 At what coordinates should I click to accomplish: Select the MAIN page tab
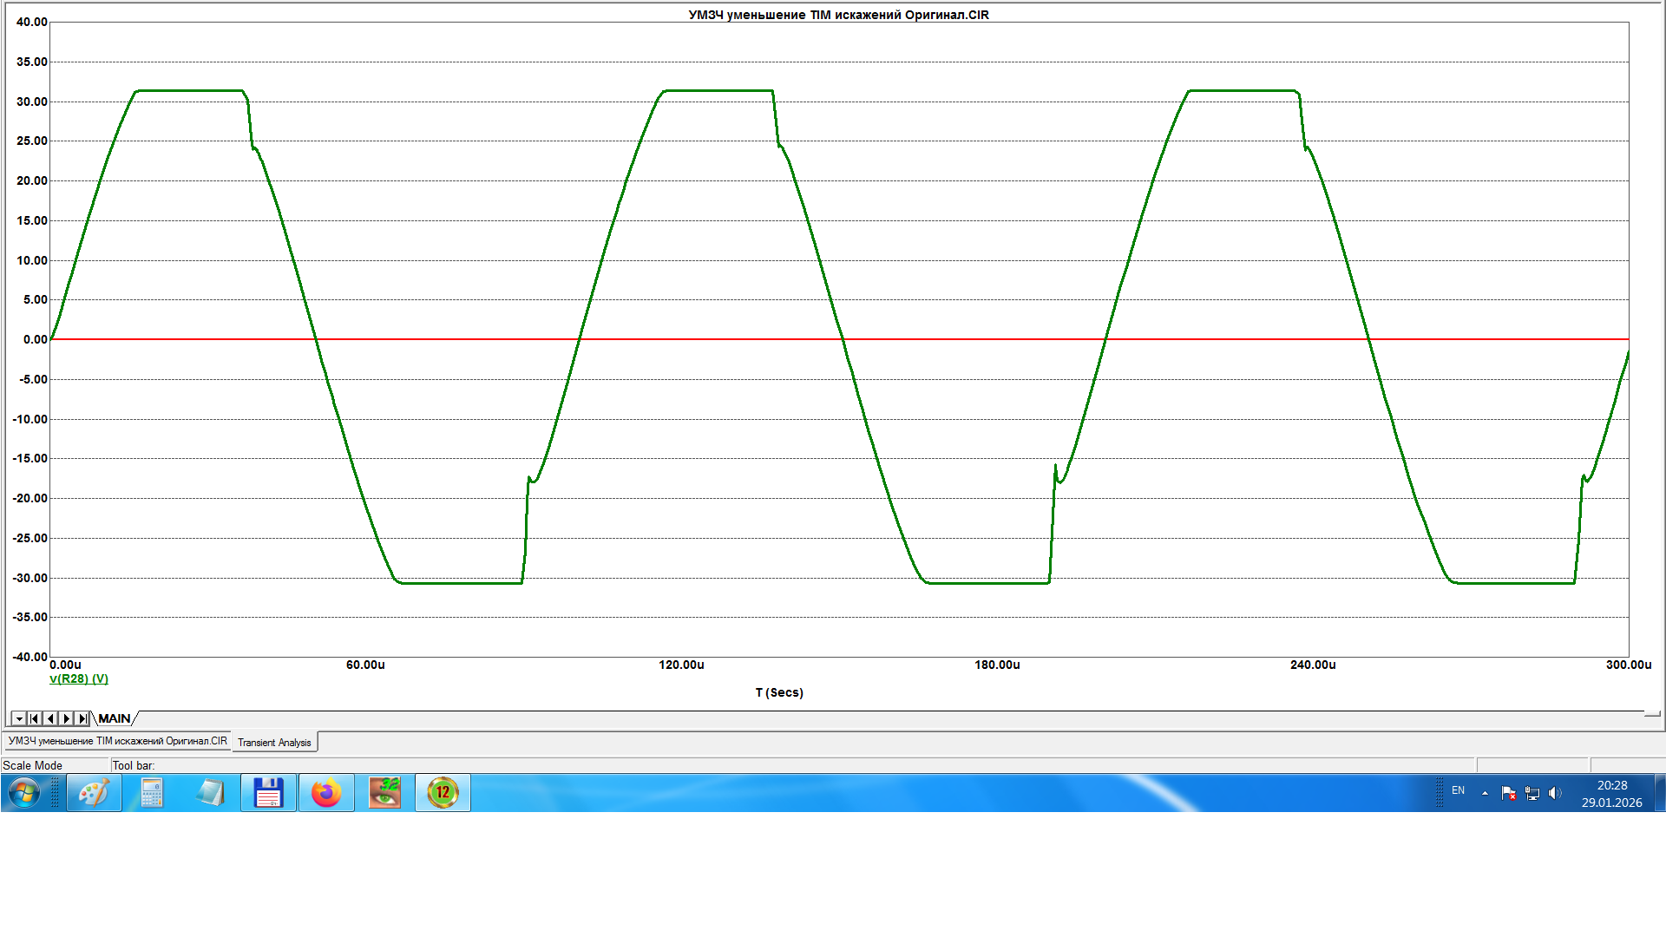point(114,718)
